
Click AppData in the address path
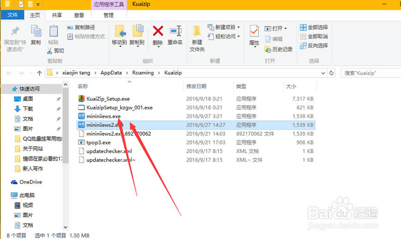pyautogui.click(x=111, y=73)
